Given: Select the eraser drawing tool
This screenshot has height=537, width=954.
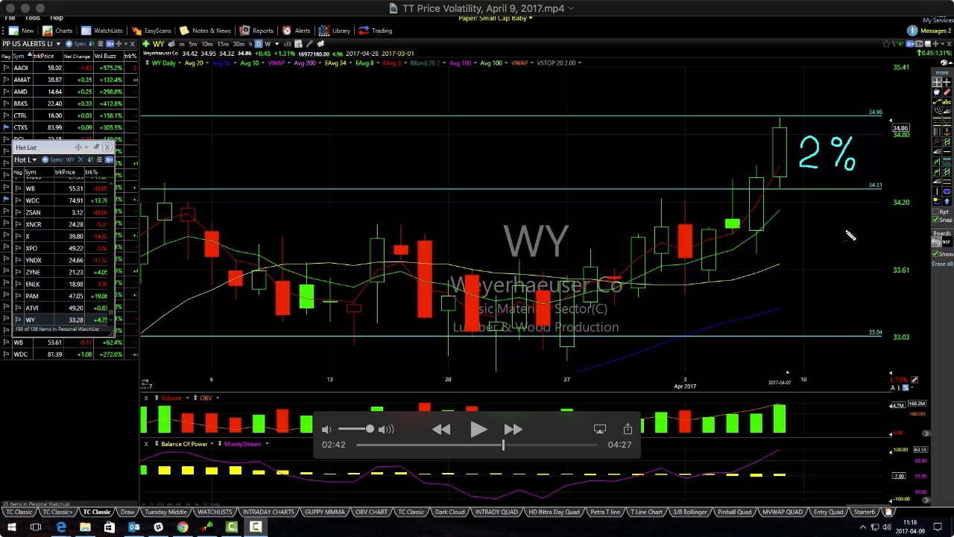Looking at the screenshot, I should point(947,92).
